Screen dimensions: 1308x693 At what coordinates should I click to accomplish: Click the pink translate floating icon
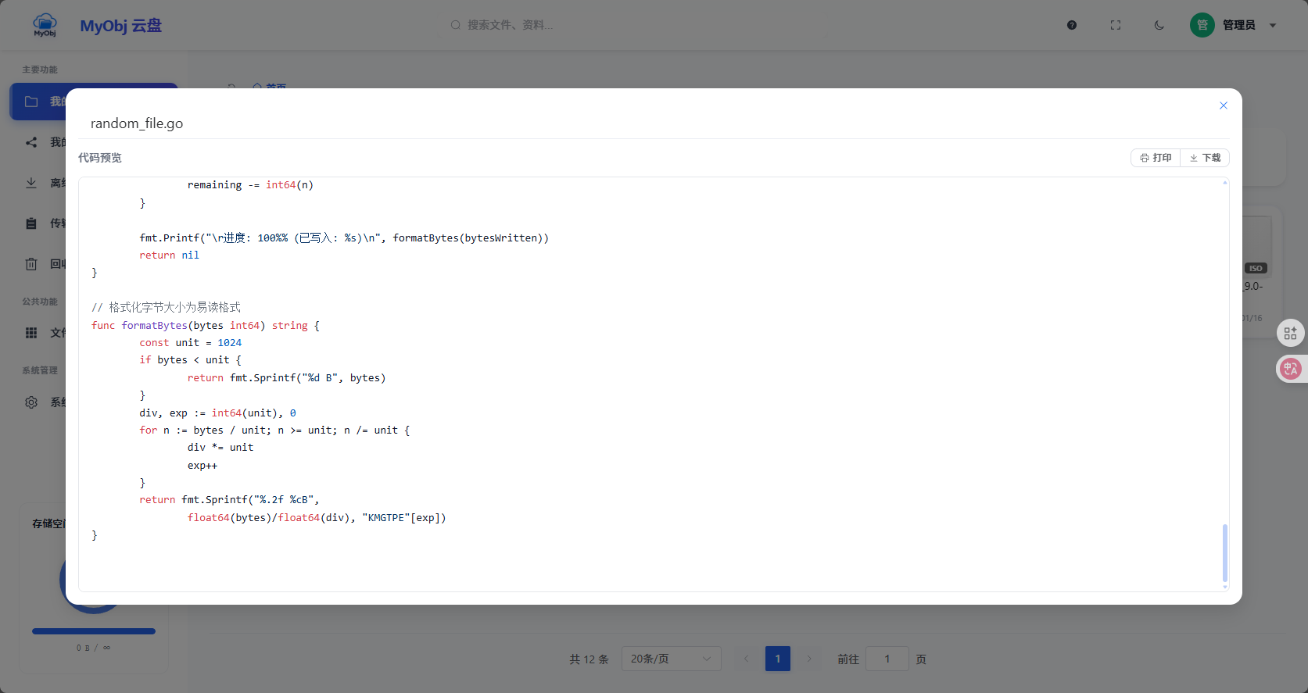tap(1290, 369)
